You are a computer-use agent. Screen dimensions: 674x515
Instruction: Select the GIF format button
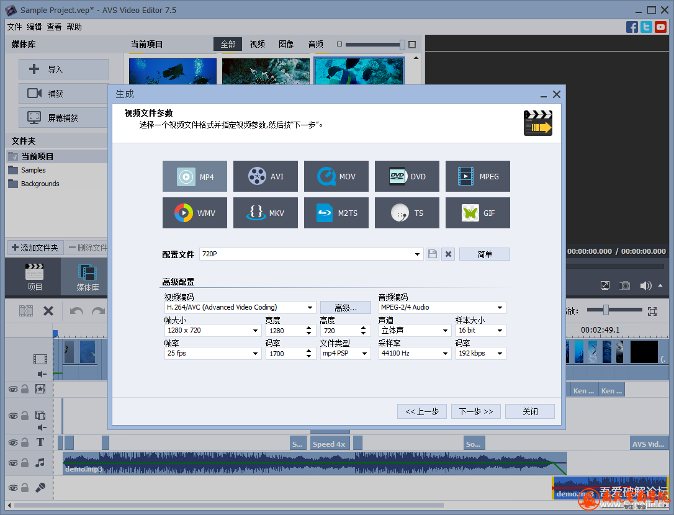pyautogui.click(x=478, y=213)
